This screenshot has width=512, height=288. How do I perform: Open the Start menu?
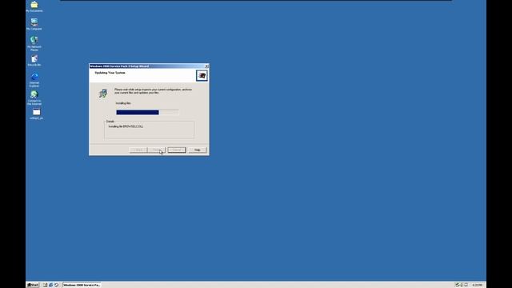click(x=33, y=285)
